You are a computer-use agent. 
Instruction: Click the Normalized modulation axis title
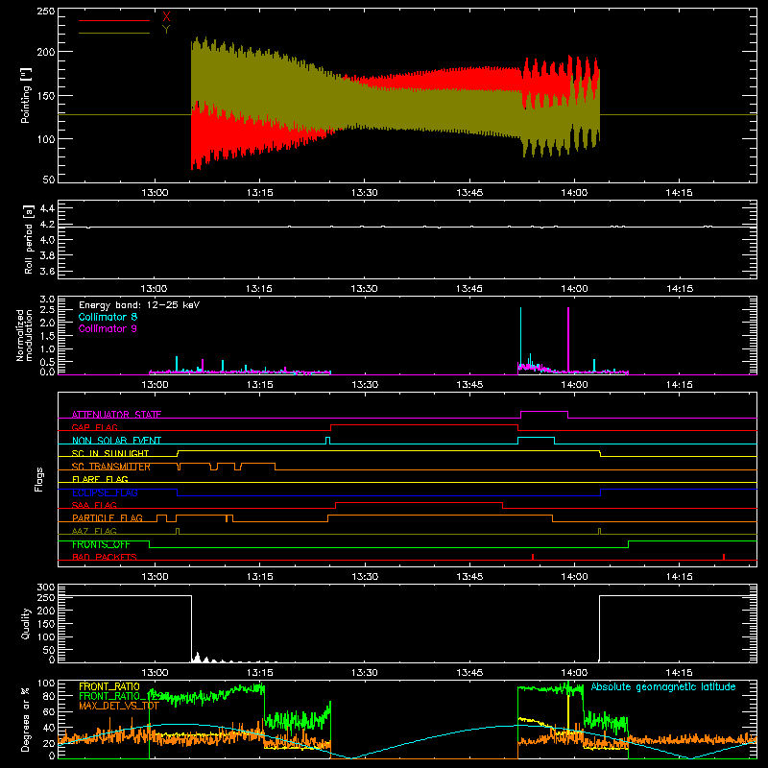click(x=24, y=335)
